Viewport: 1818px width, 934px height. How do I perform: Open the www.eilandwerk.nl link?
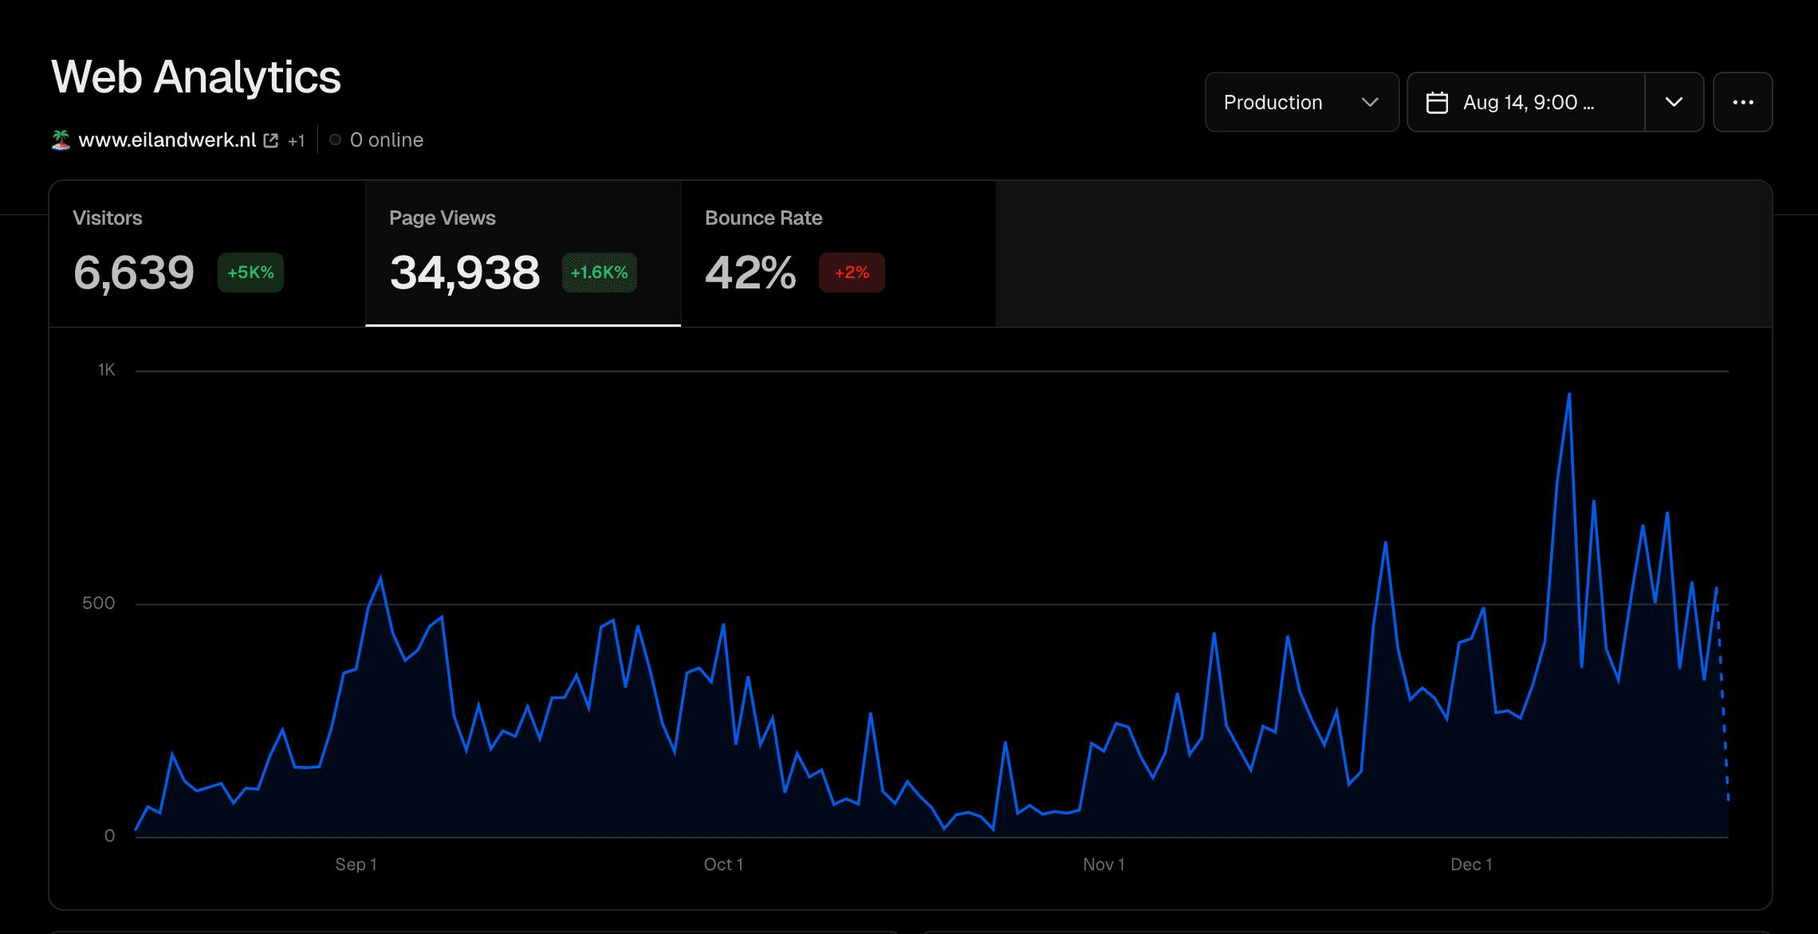pyautogui.click(x=167, y=140)
